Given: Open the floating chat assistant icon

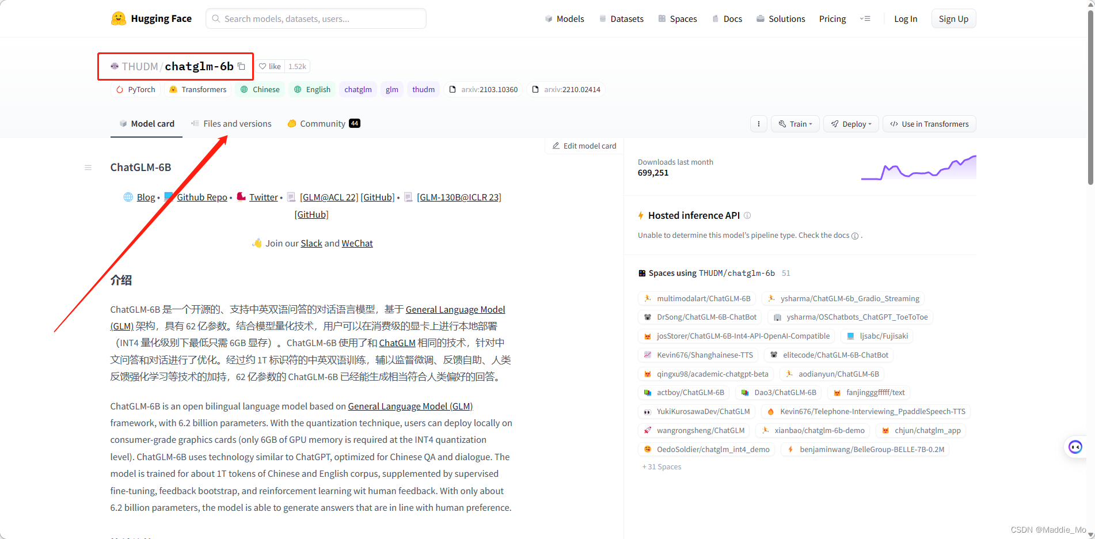Looking at the screenshot, I should coord(1075,447).
